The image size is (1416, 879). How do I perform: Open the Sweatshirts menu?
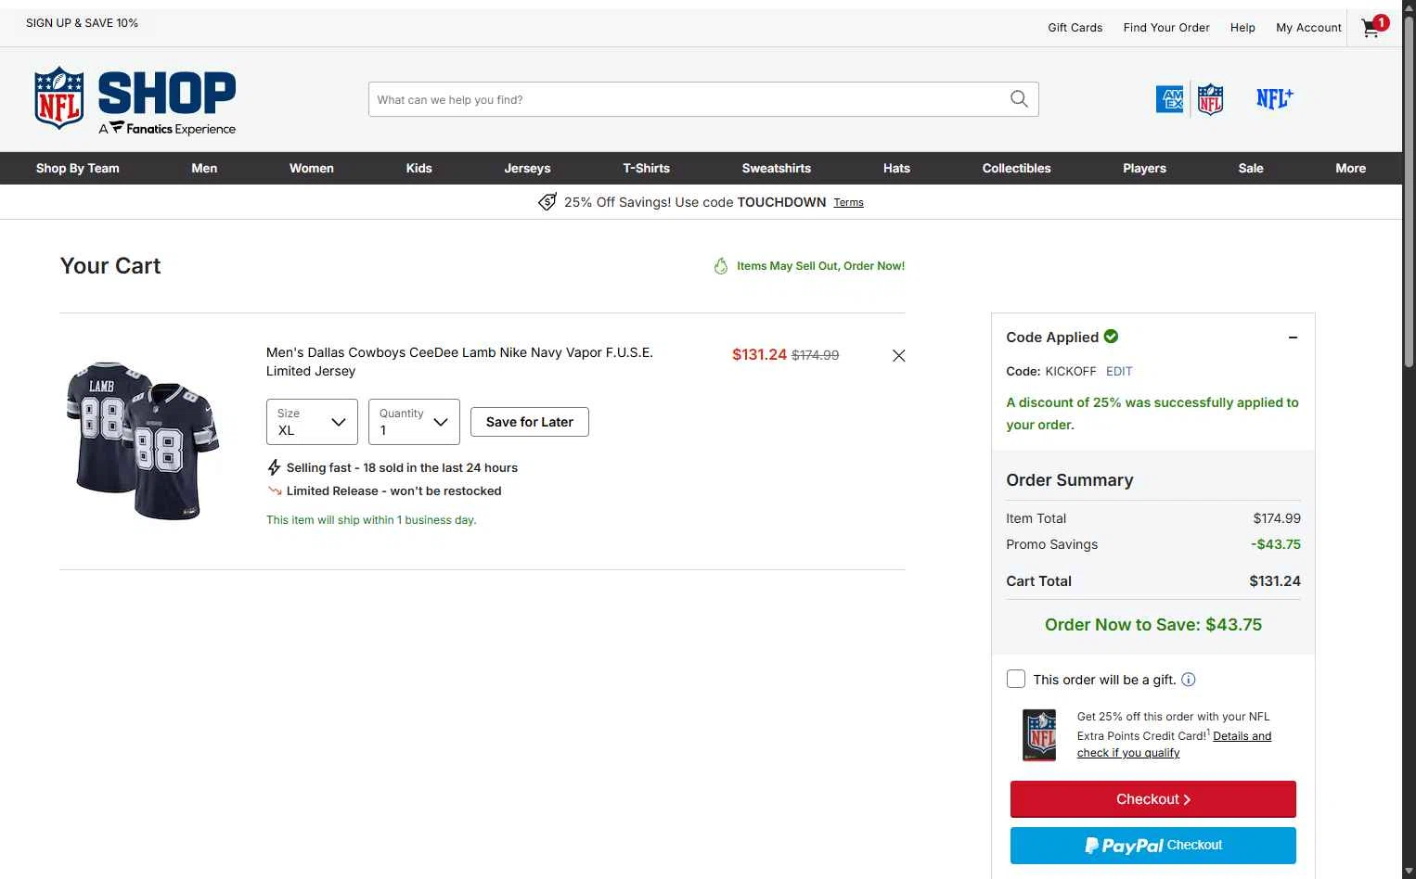point(777,169)
